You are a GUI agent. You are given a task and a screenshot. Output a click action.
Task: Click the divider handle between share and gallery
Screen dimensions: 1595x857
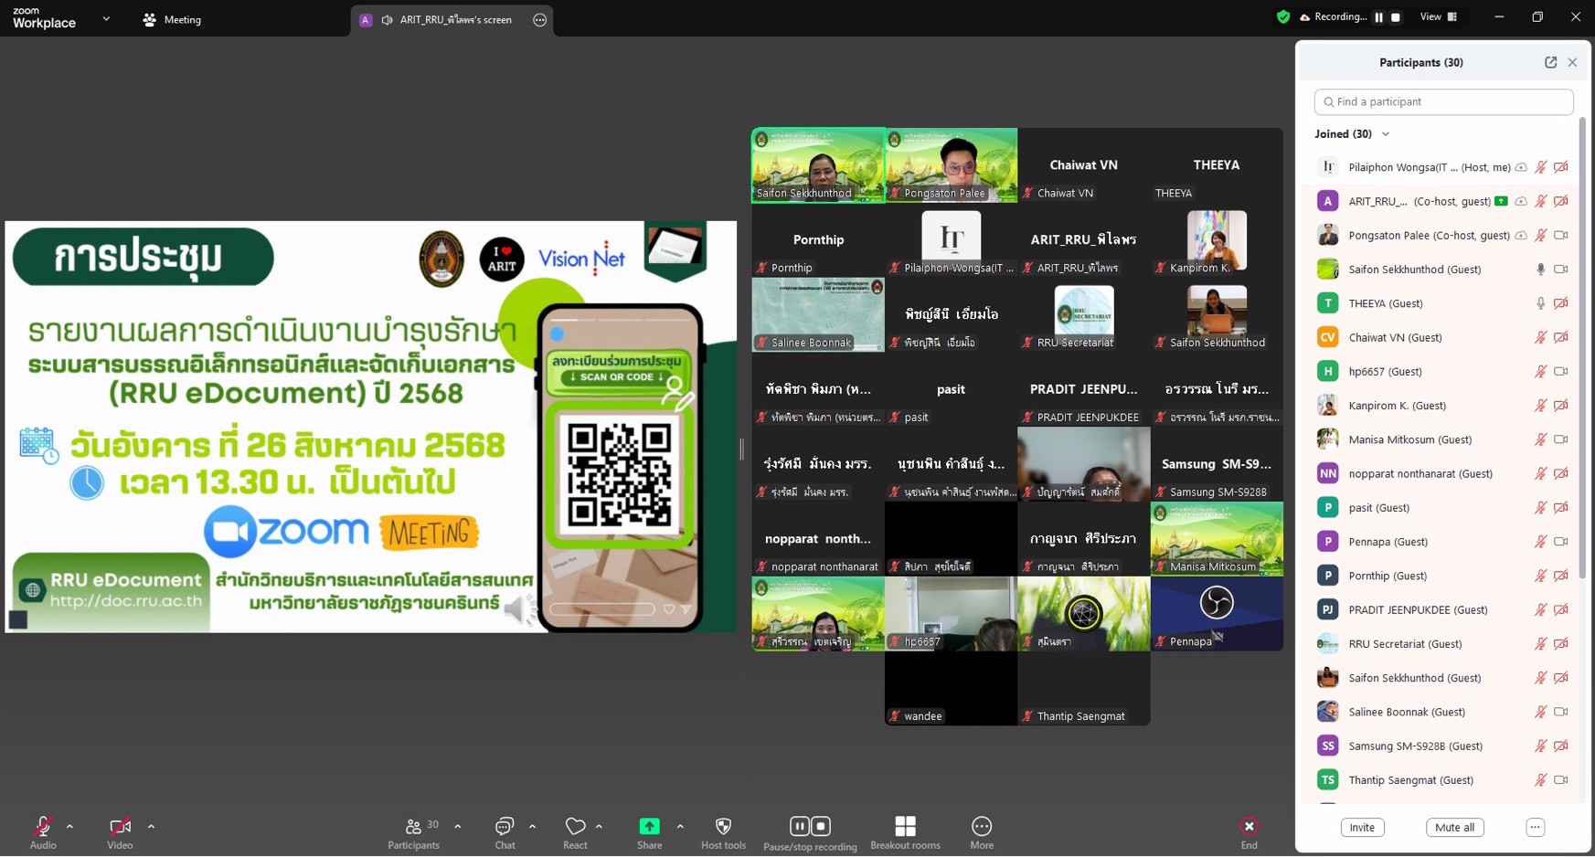741,449
